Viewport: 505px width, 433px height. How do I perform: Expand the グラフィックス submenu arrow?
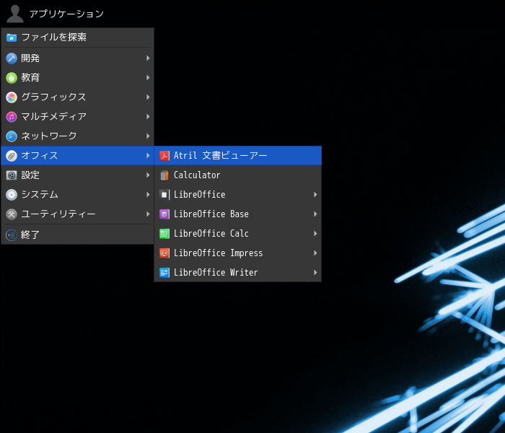148,97
